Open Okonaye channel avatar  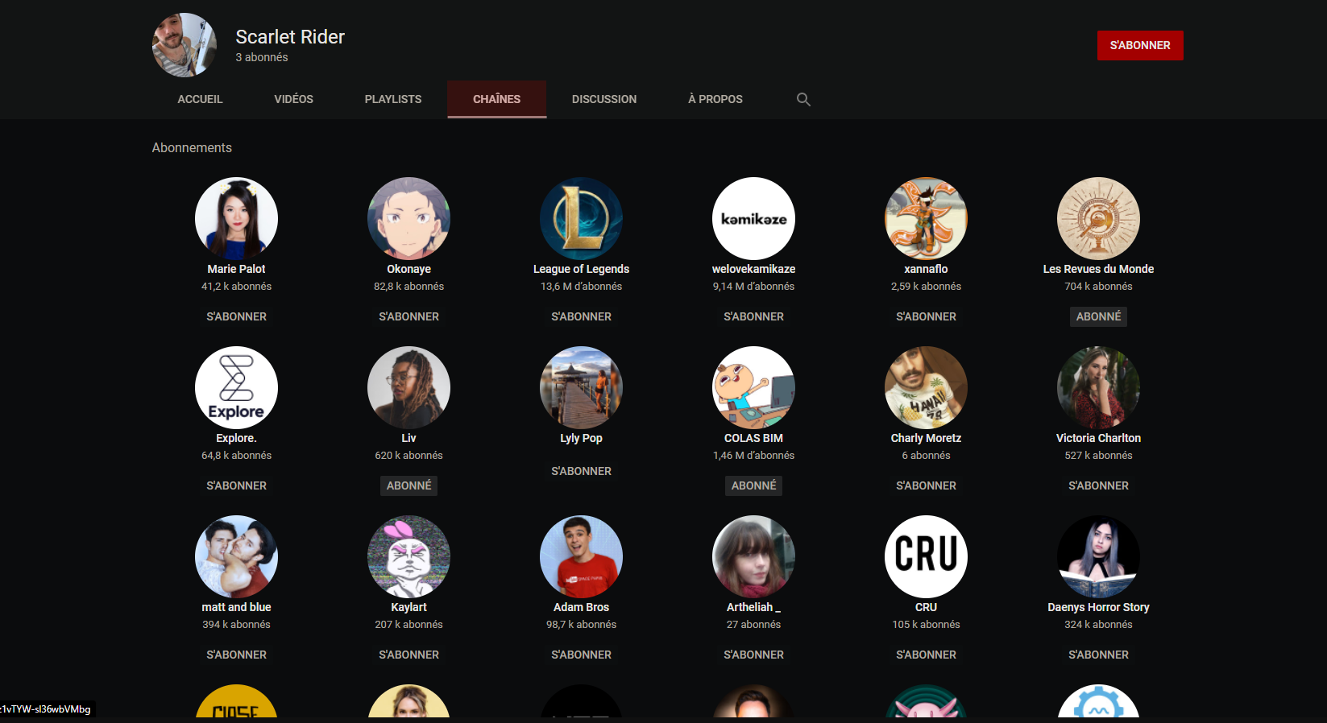(x=408, y=218)
